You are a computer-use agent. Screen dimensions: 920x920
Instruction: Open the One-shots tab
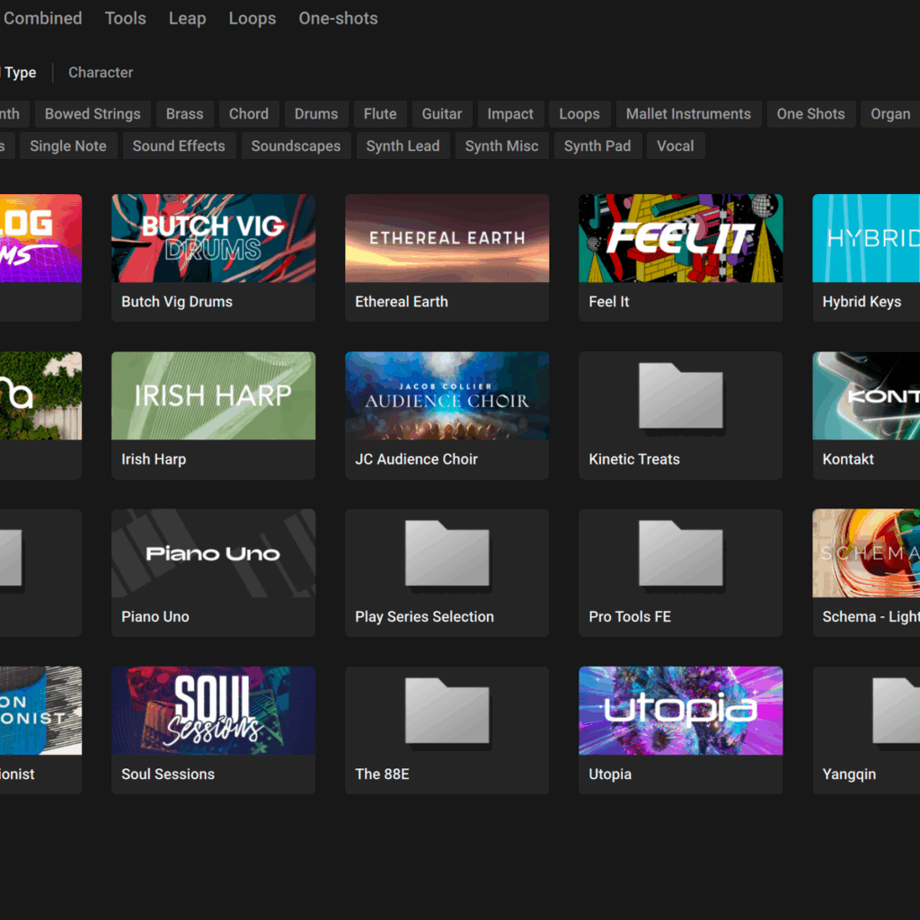(338, 18)
